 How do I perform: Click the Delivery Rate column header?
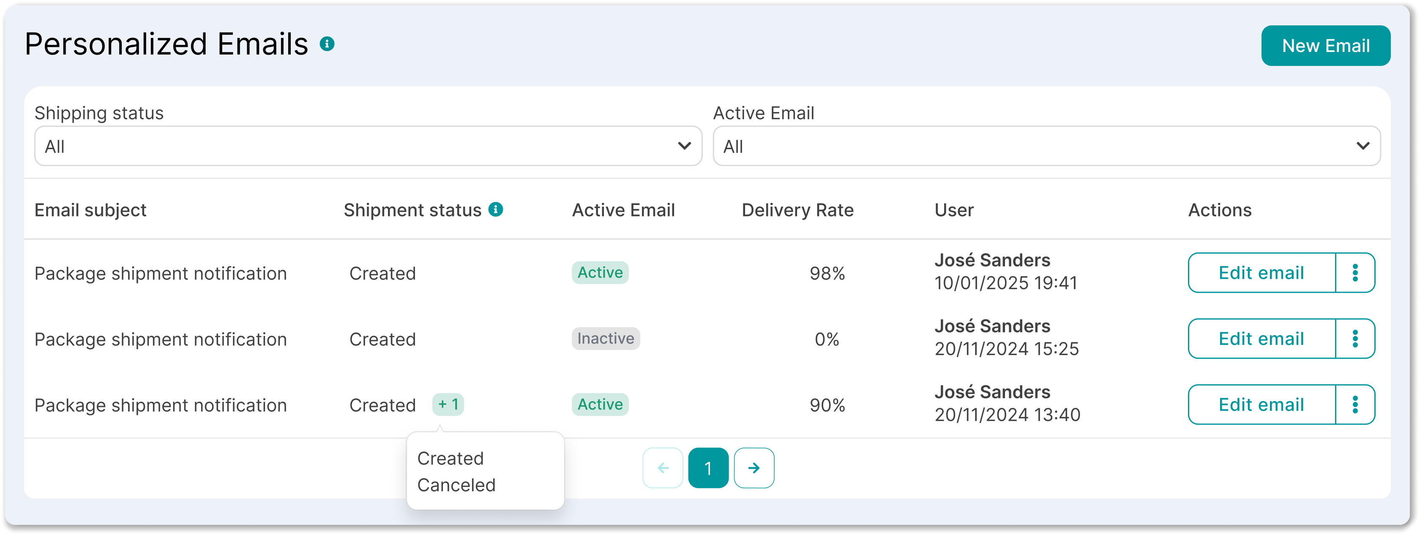[797, 210]
